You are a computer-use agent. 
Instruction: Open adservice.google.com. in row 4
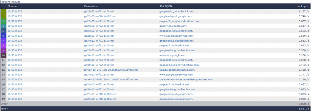coord(173,26)
